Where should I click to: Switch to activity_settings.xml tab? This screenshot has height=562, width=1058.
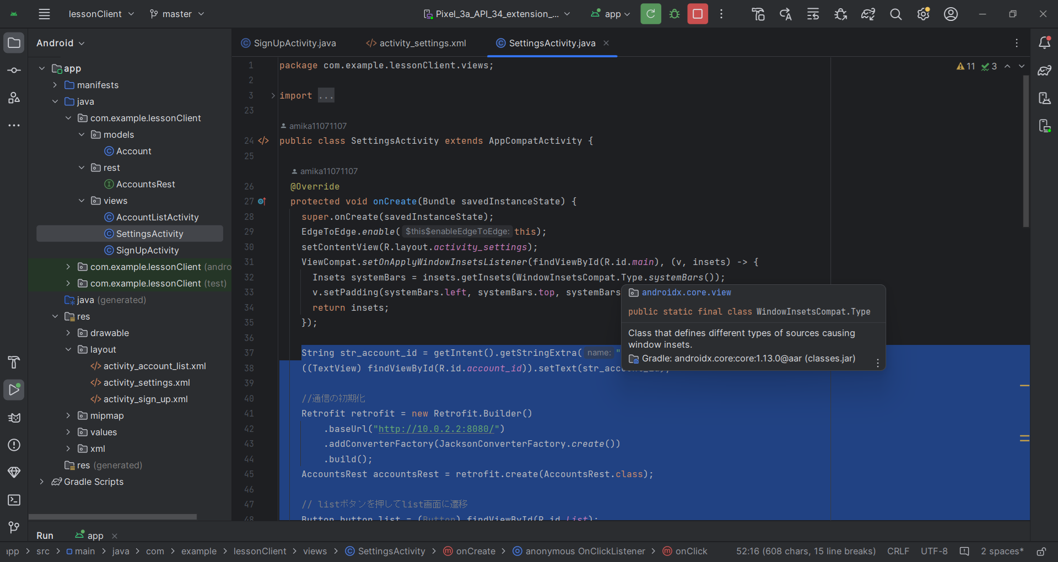click(x=416, y=43)
